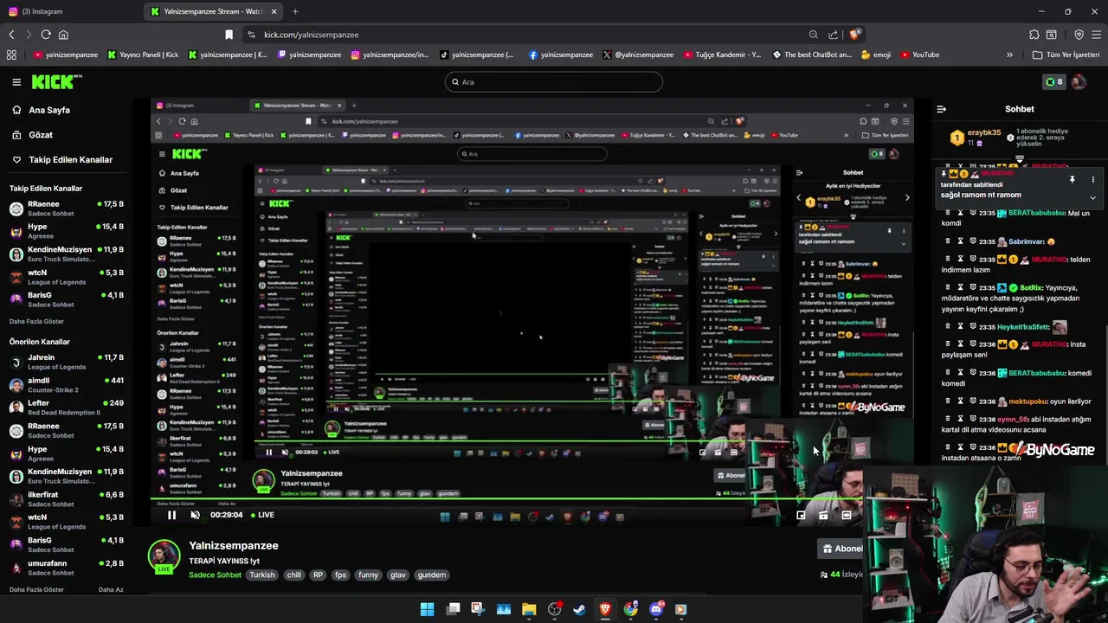The image size is (1108, 623).
Task: Open pinned message three-dot options
Action: 1092,180
